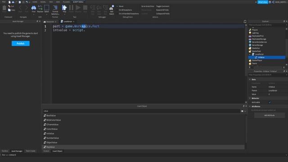Screen dimensions: 288x162
Task: Click the Players service in Explorer
Action: [255, 30]
